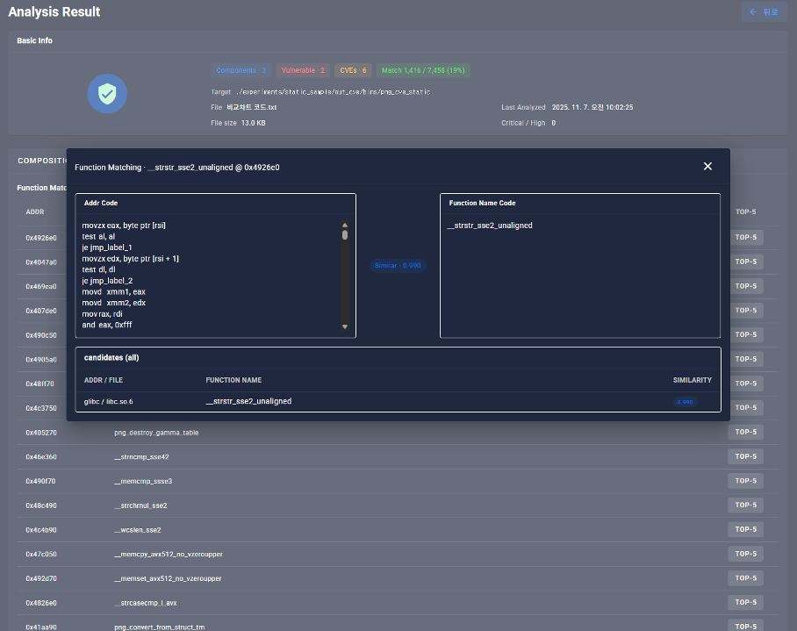
Task: Select the Components 3 badge
Action: [x=241, y=70]
